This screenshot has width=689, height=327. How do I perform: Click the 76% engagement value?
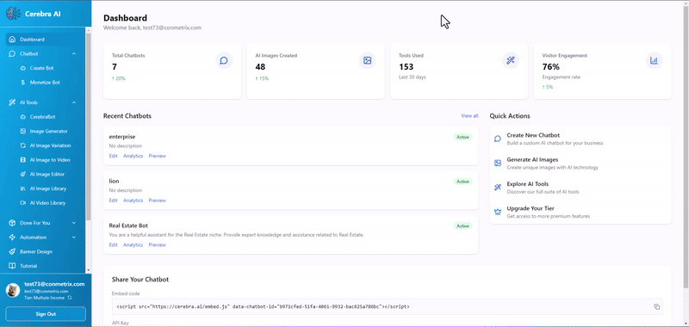(550, 67)
